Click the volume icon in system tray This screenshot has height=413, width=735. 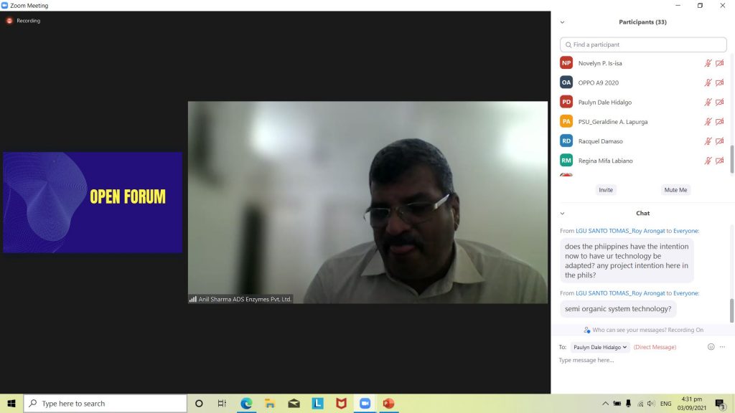pyautogui.click(x=650, y=404)
